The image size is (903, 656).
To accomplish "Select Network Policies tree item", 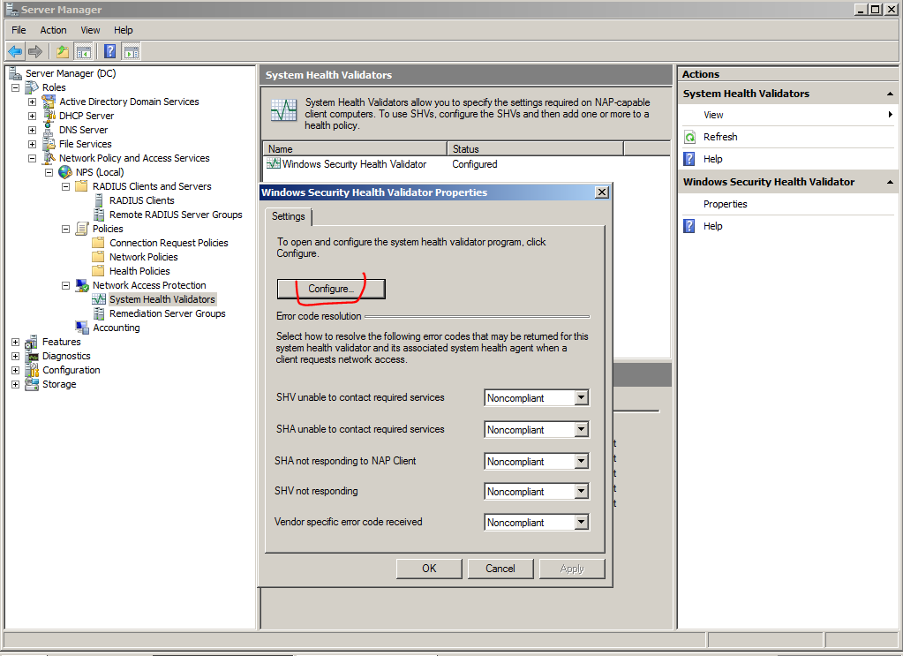I will point(143,257).
